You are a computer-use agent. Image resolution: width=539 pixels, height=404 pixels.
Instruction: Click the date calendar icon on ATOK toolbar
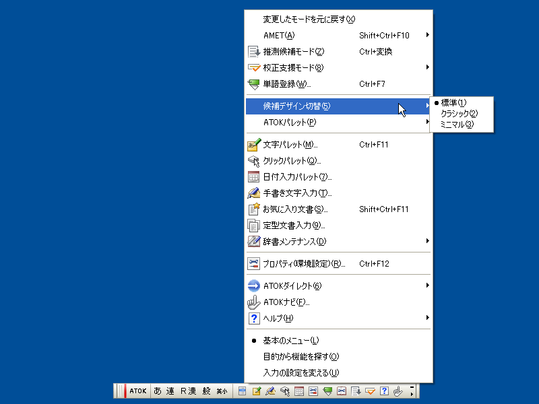coord(299,391)
